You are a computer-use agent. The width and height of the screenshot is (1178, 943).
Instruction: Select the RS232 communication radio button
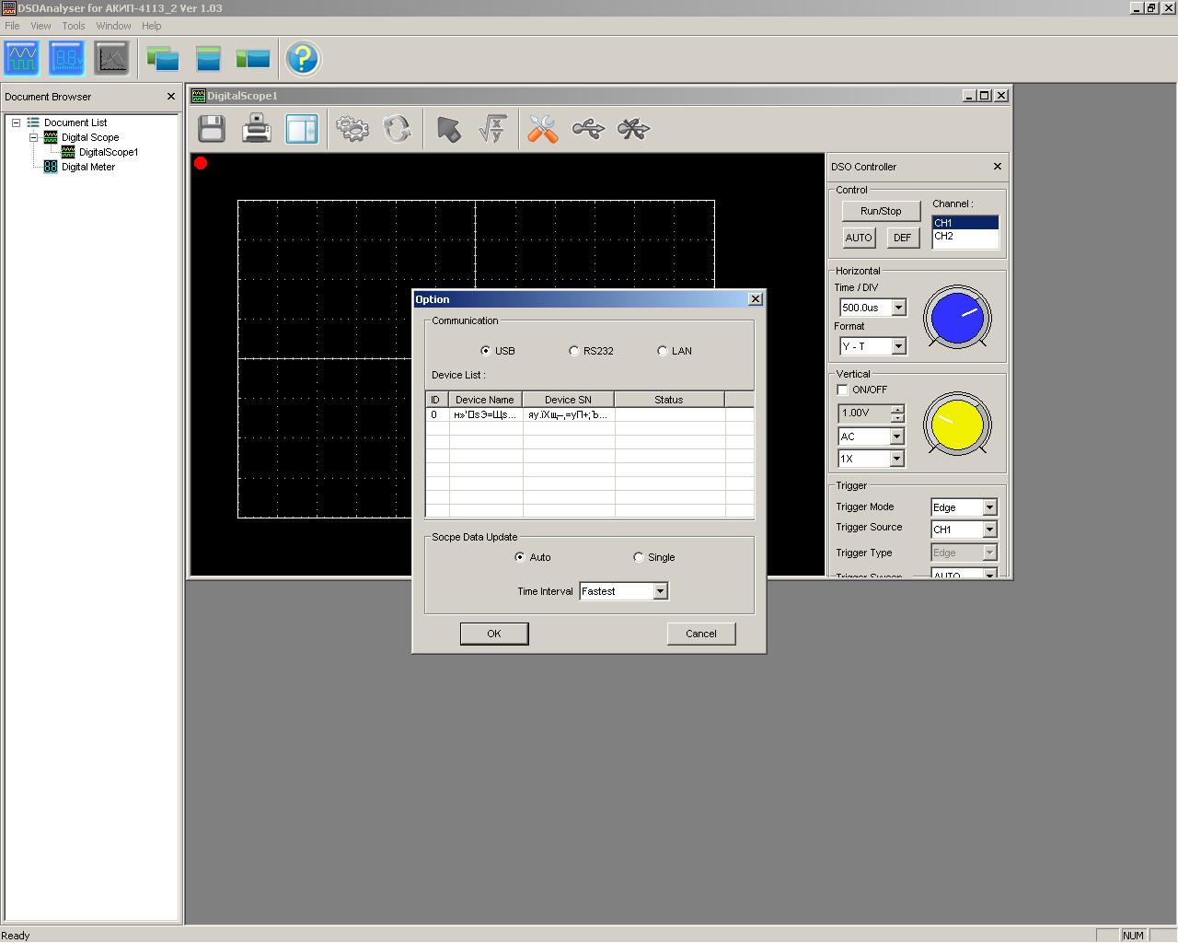point(574,351)
